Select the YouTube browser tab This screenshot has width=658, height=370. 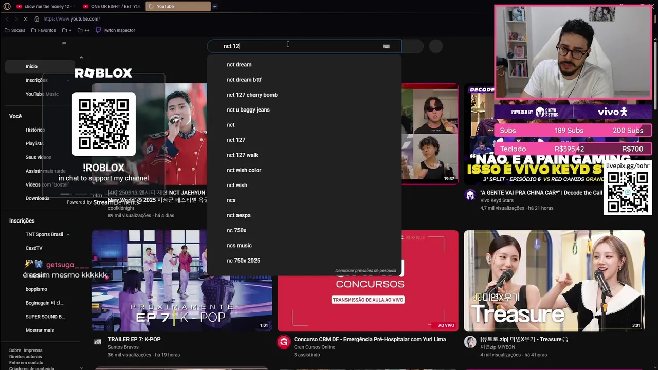tap(178, 6)
